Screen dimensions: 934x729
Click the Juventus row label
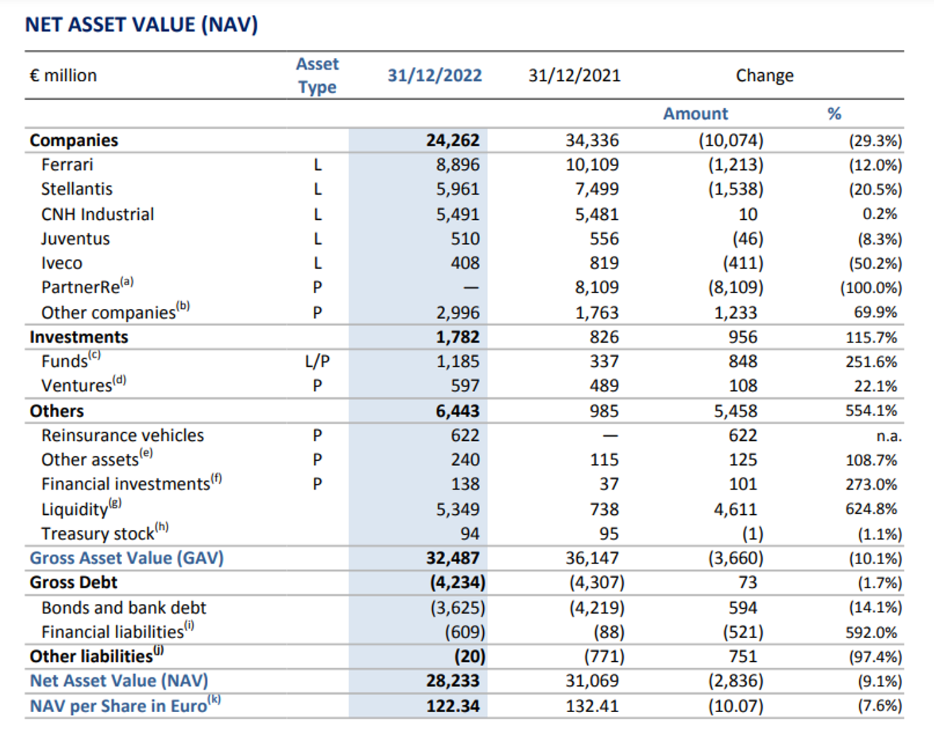pos(75,238)
